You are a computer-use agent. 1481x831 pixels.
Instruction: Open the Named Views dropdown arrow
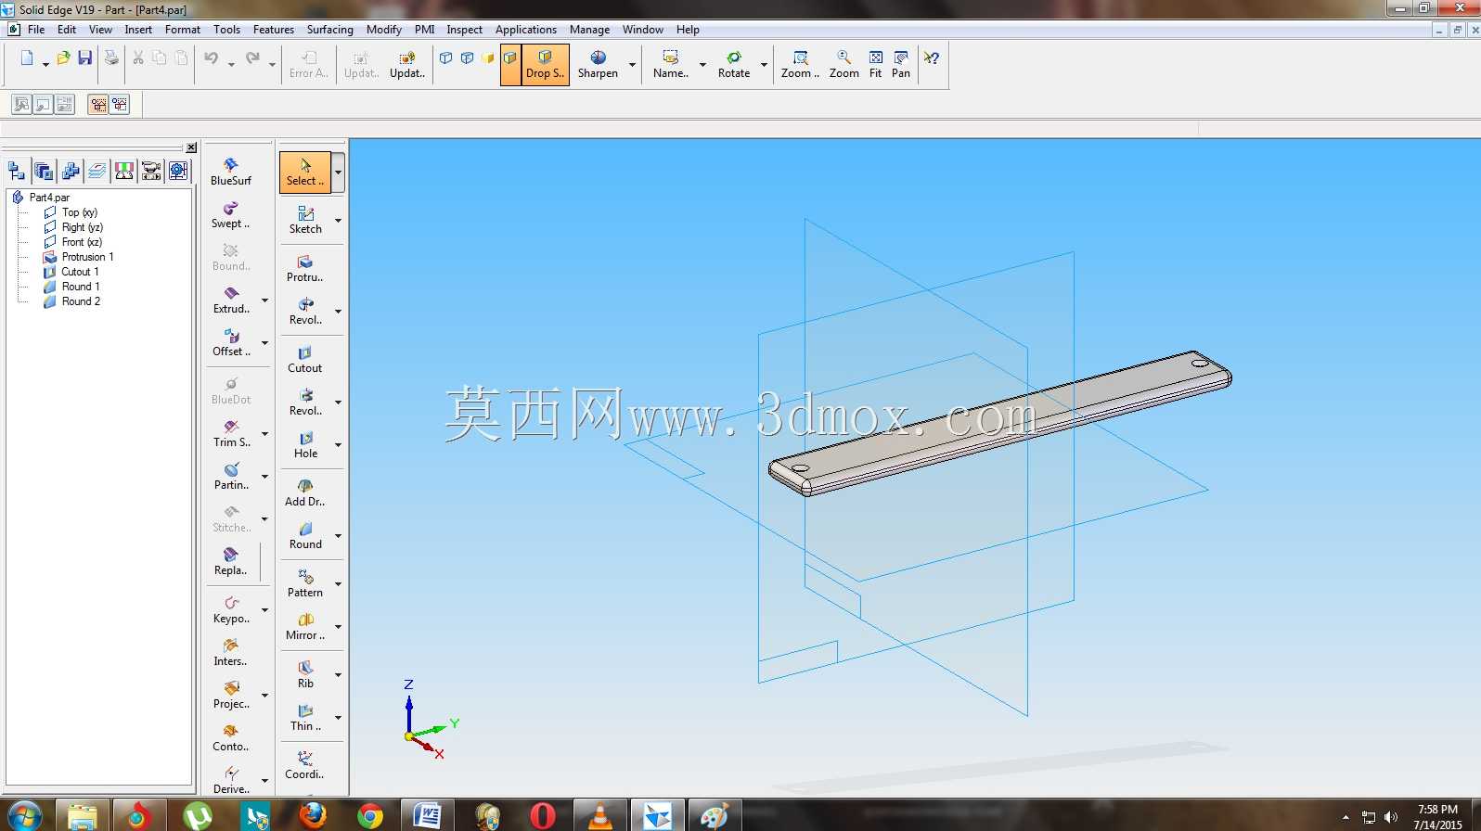click(x=702, y=65)
